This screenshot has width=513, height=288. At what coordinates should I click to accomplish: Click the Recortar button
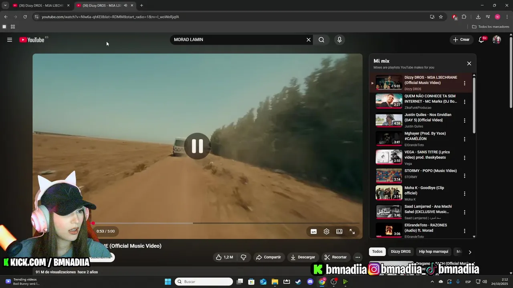pyautogui.click(x=335, y=257)
